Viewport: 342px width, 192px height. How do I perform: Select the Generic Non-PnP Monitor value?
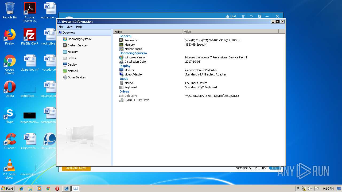pyautogui.click(x=201, y=70)
